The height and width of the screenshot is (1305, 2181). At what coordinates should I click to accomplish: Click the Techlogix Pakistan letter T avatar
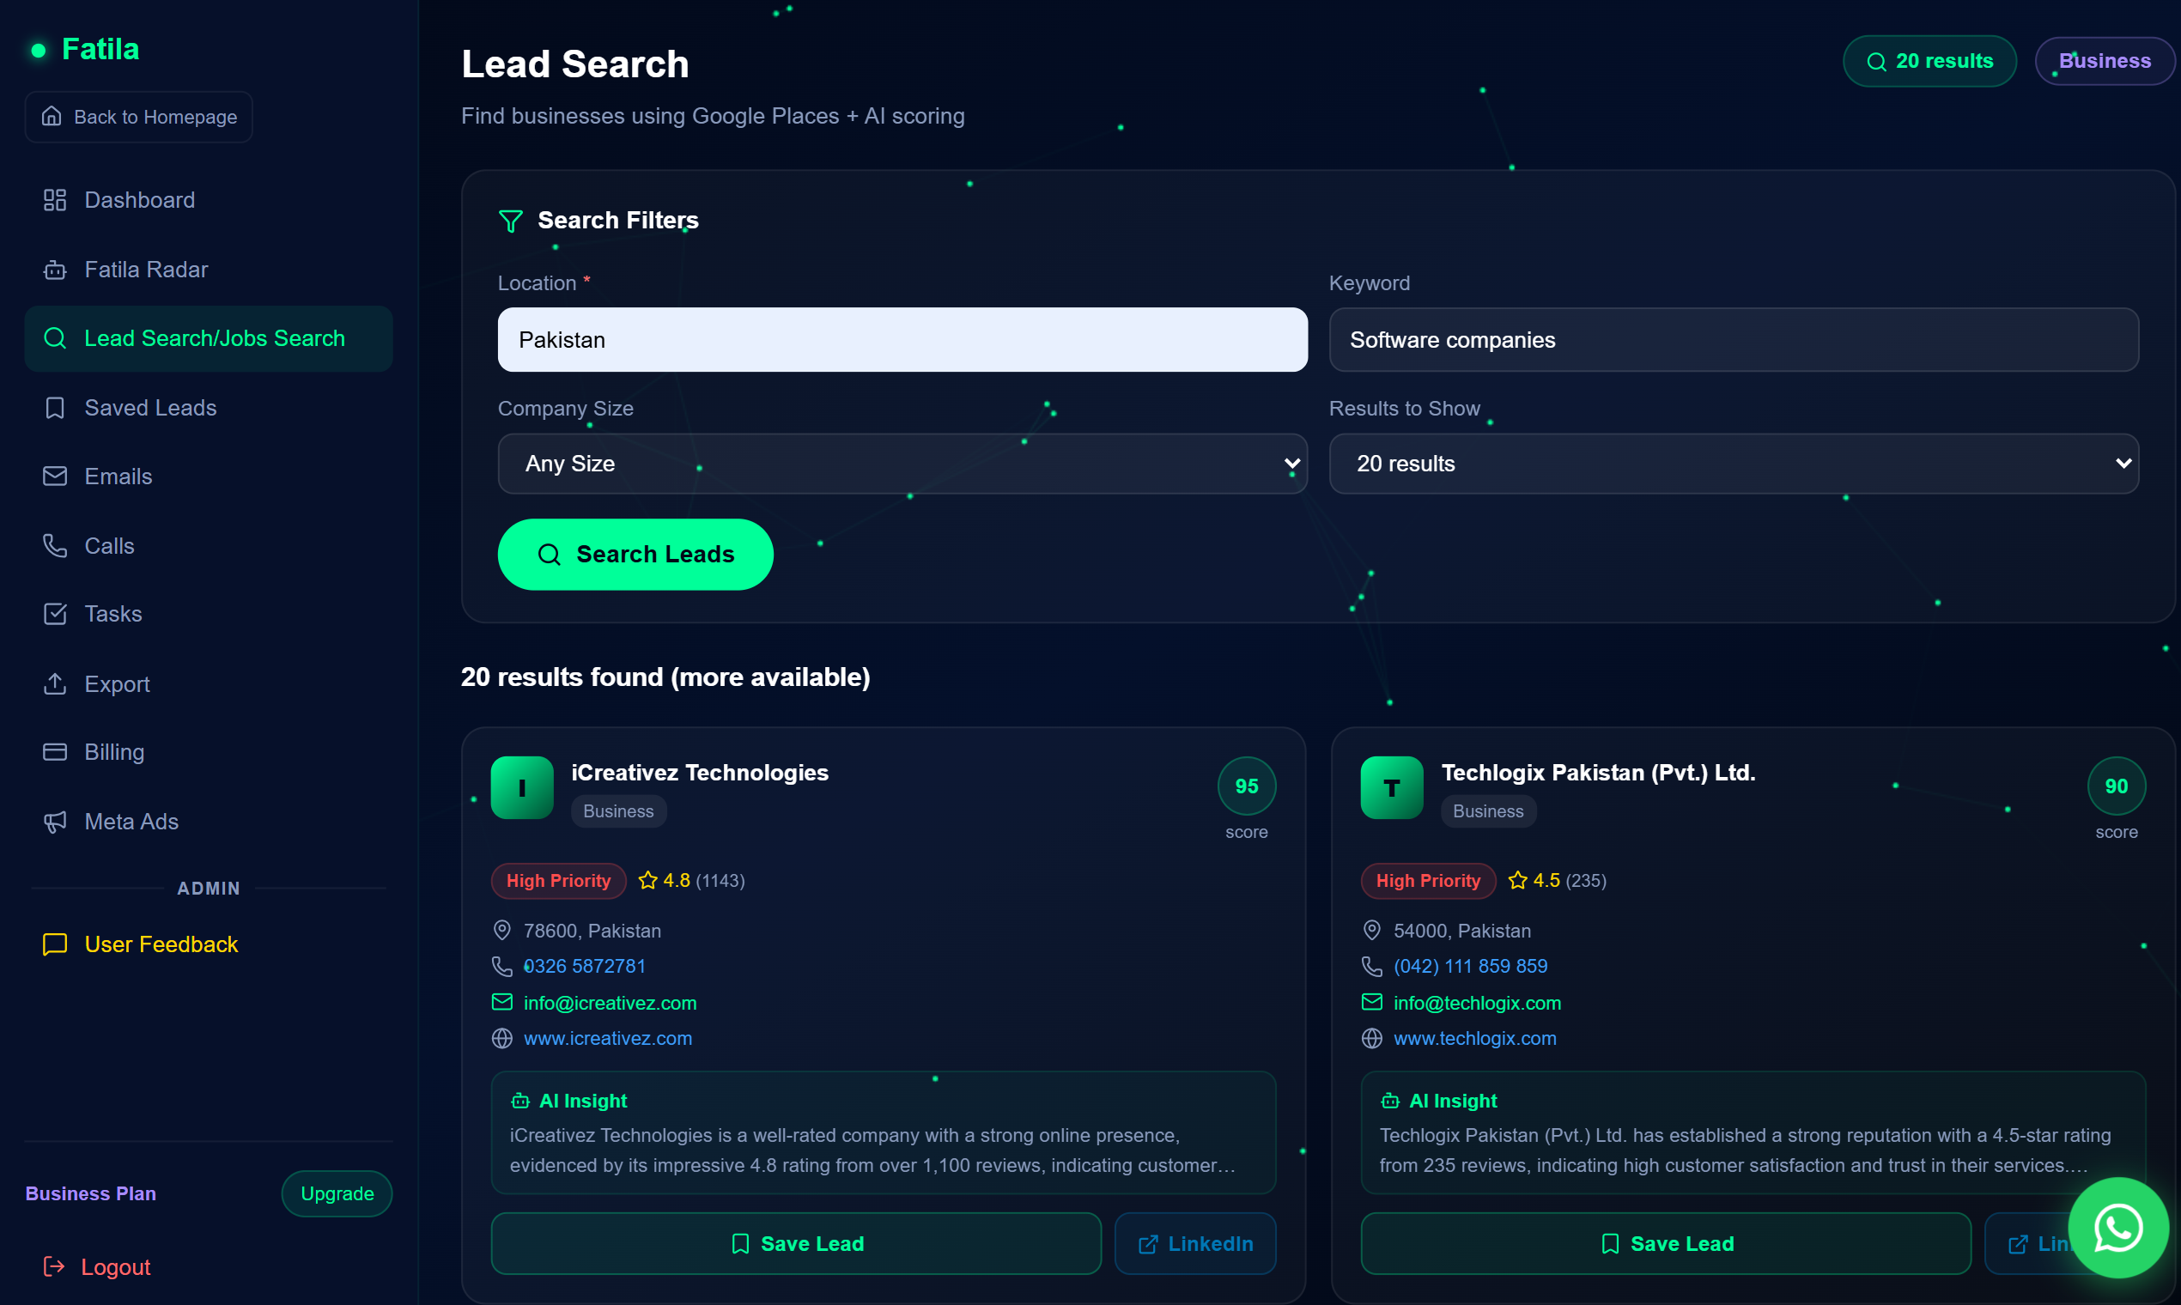pos(1392,788)
